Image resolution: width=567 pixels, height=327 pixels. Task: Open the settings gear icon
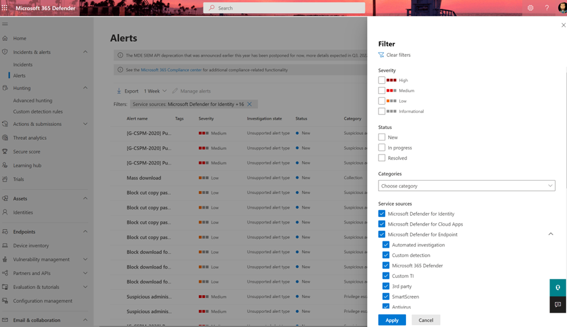pos(530,8)
